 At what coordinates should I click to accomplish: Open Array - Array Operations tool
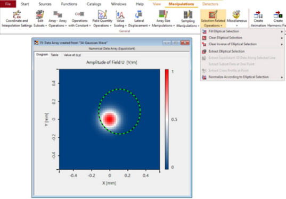click(58, 19)
